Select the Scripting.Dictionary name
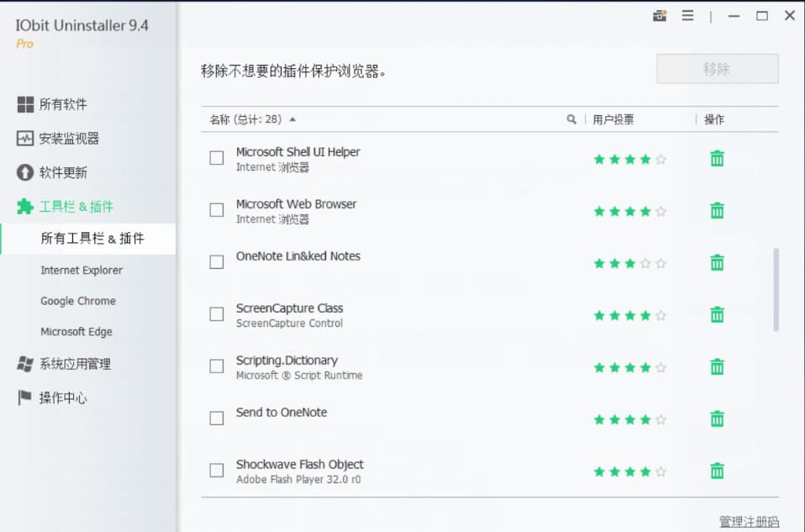This screenshot has width=805, height=532. click(287, 360)
